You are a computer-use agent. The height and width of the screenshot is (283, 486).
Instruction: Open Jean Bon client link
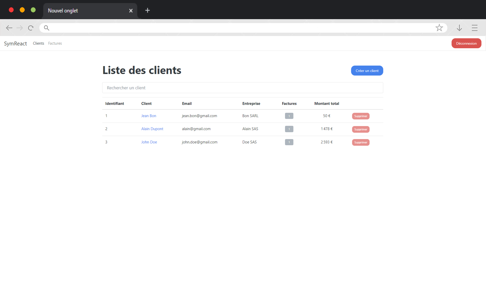(x=149, y=116)
